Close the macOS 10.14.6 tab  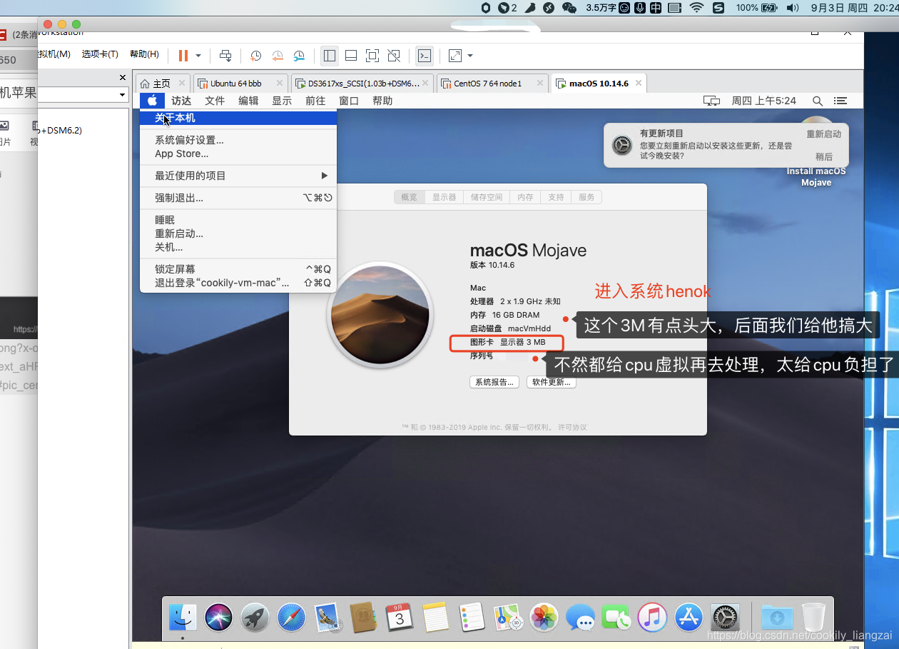(x=639, y=83)
